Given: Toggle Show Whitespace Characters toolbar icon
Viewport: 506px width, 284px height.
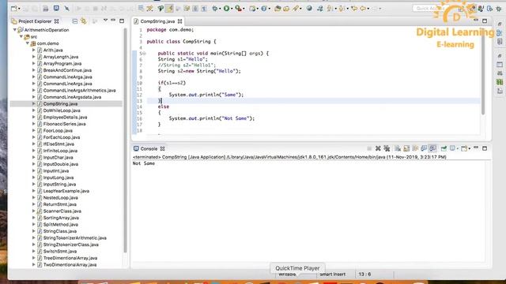Looking at the screenshot, I should [x=204, y=9].
